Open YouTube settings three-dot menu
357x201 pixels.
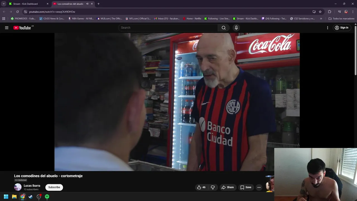(328, 28)
